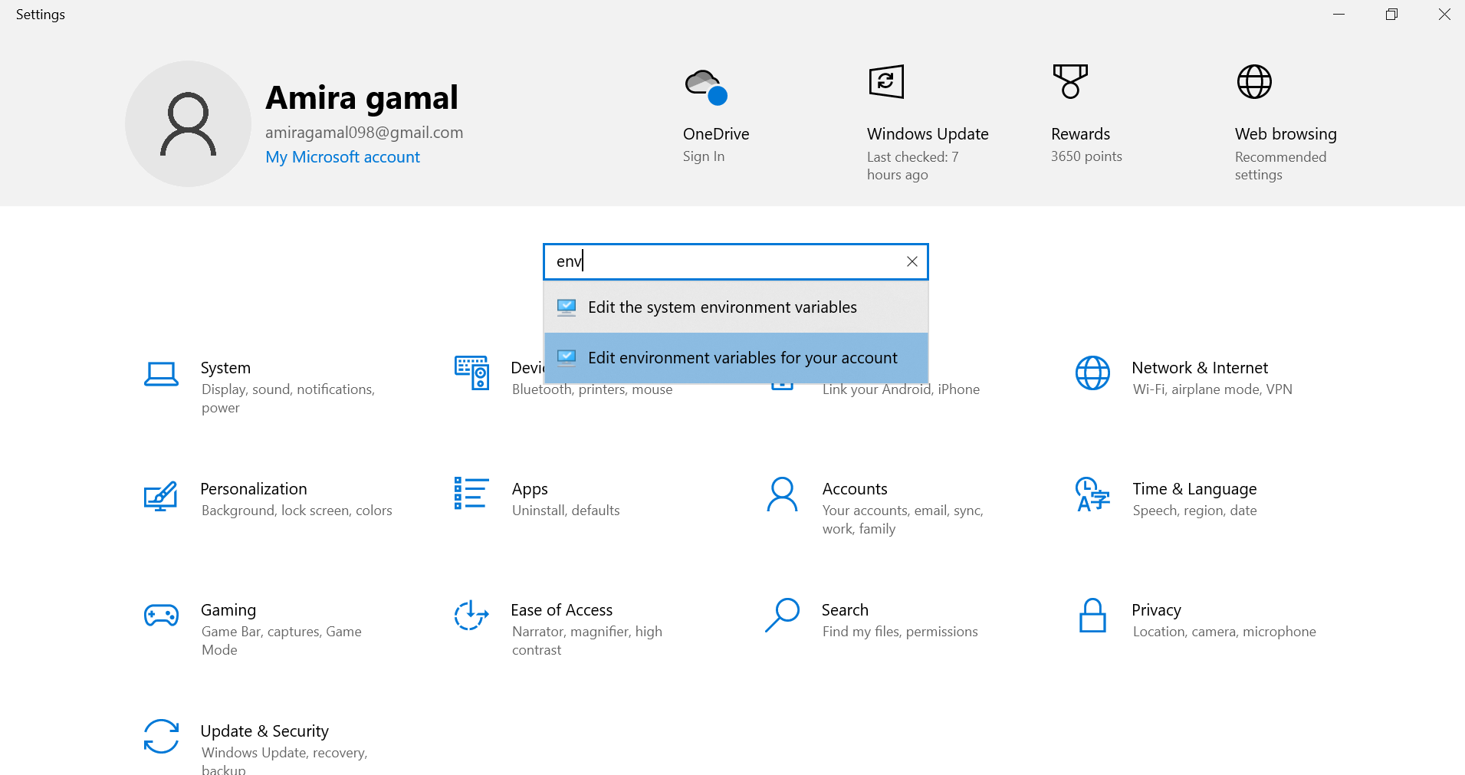
Task: Click the Ease of Access title
Action: point(562,610)
